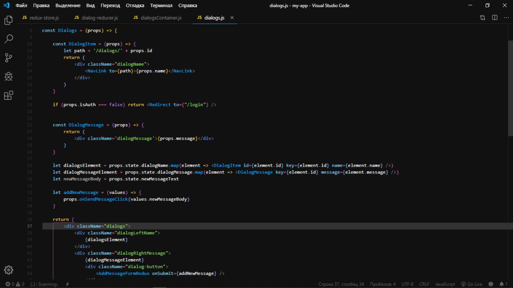This screenshot has height=288, width=513.
Task: Open the Run and Debug icon
Action: 8,77
